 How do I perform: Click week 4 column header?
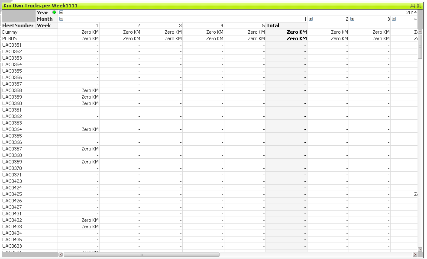click(x=222, y=26)
